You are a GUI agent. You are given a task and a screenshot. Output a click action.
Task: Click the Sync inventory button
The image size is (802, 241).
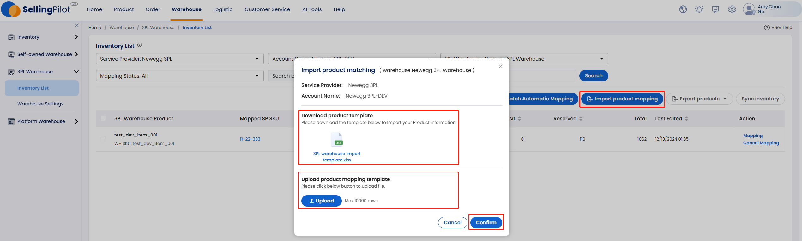760,99
